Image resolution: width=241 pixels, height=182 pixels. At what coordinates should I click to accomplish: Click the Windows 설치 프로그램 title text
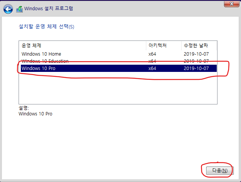tap(49, 8)
